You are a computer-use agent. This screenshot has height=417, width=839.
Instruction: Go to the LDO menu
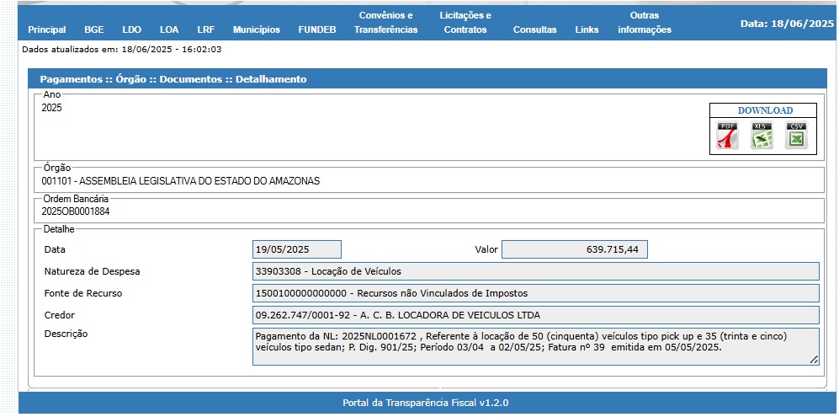(x=131, y=29)
